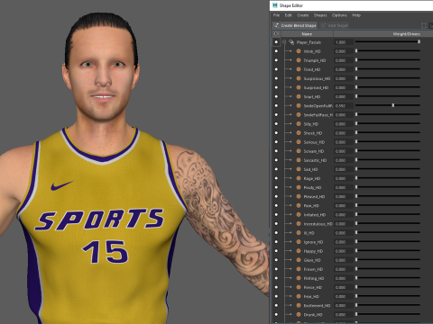Screen dimensions: 433x324
Task: Toggle visibility dot for Frown_HD row
Action: point(276,269)
